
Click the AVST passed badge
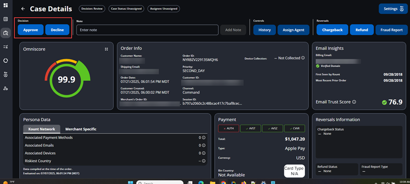pyautogui.click(x=250, y=128)
